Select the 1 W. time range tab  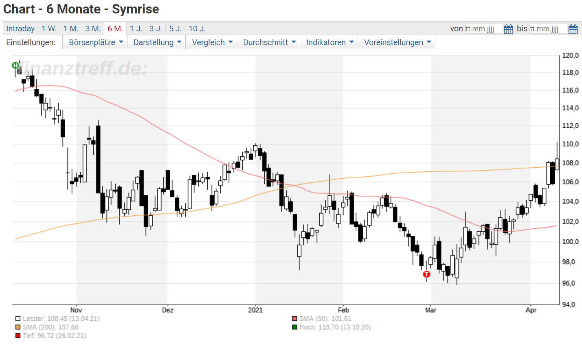[x=49, y=28]
